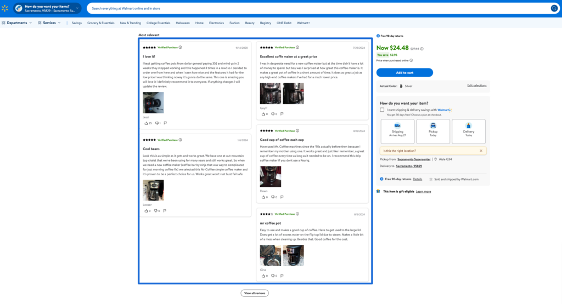Click Edit selections link
Screen dimensions: 562x304
(477, 85)
